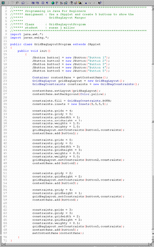The image size is (154, 247).
Task: Activate the context help arrow-question icon
Action: pos(100,3)
